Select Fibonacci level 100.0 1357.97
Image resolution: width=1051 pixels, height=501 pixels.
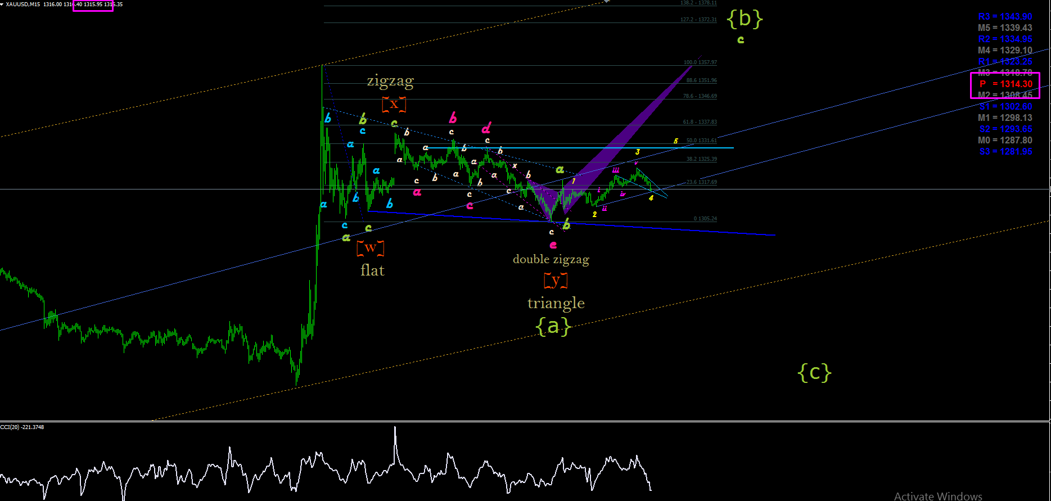tap(700, 62)
